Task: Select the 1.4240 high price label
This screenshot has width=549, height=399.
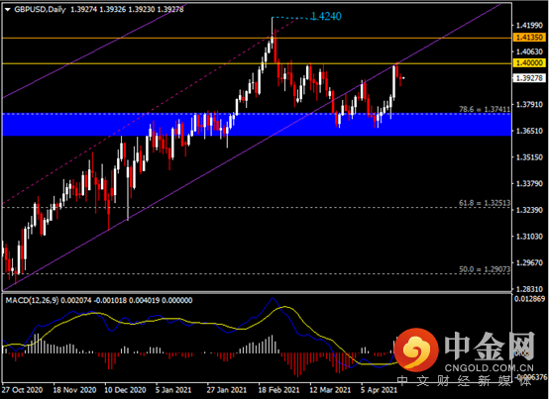Action: (x=326, y=16)
